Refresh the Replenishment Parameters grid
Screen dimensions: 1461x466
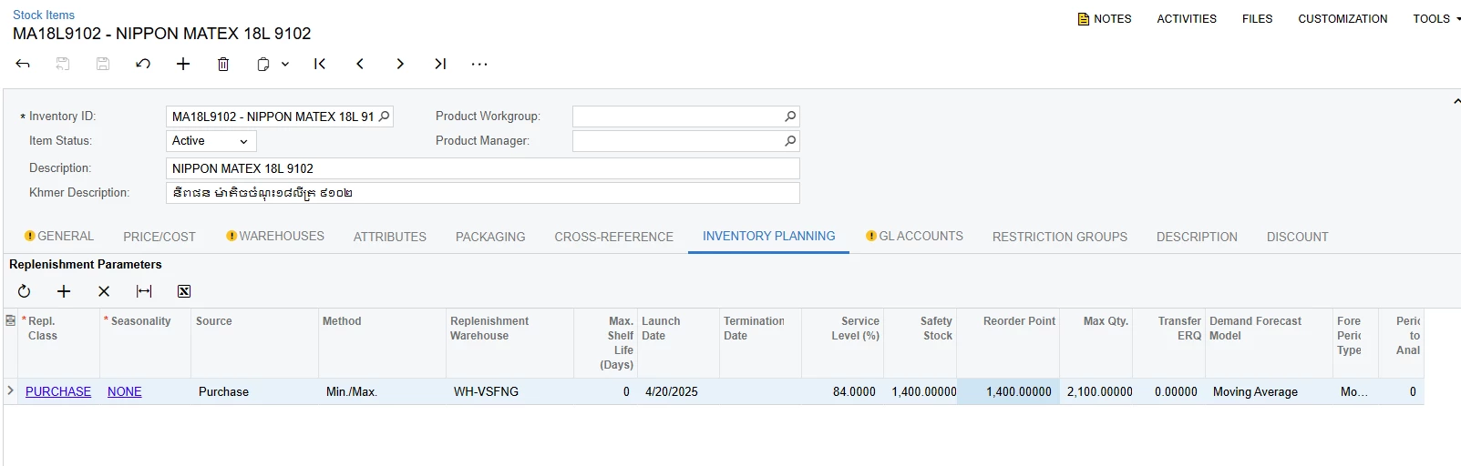(24, 291)
